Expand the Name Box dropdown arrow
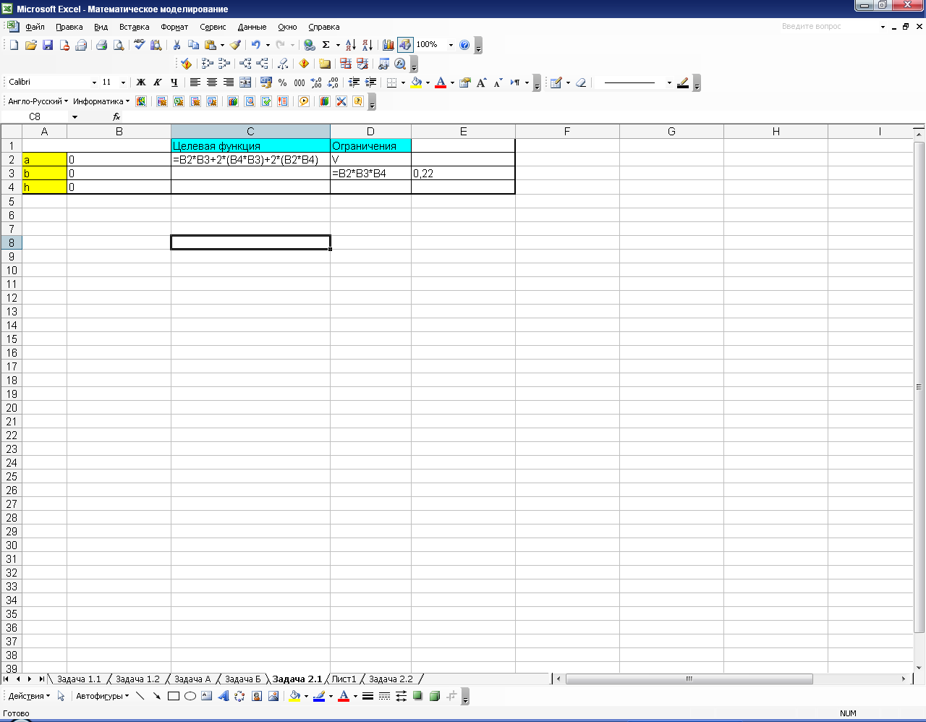Image resolution: width=926 pixels, height=722 pixels. [x=75, y=116]
